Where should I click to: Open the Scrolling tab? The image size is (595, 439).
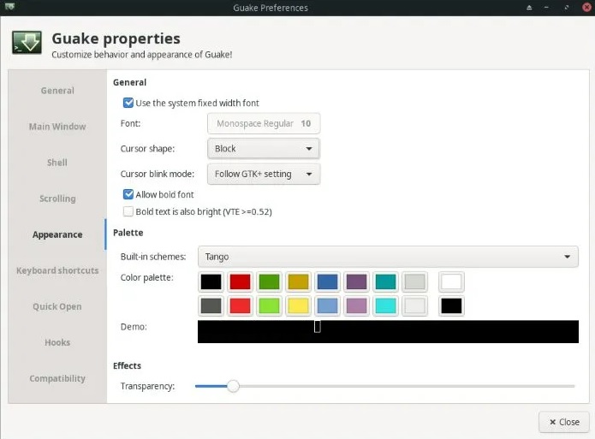(x=57, y=199)
